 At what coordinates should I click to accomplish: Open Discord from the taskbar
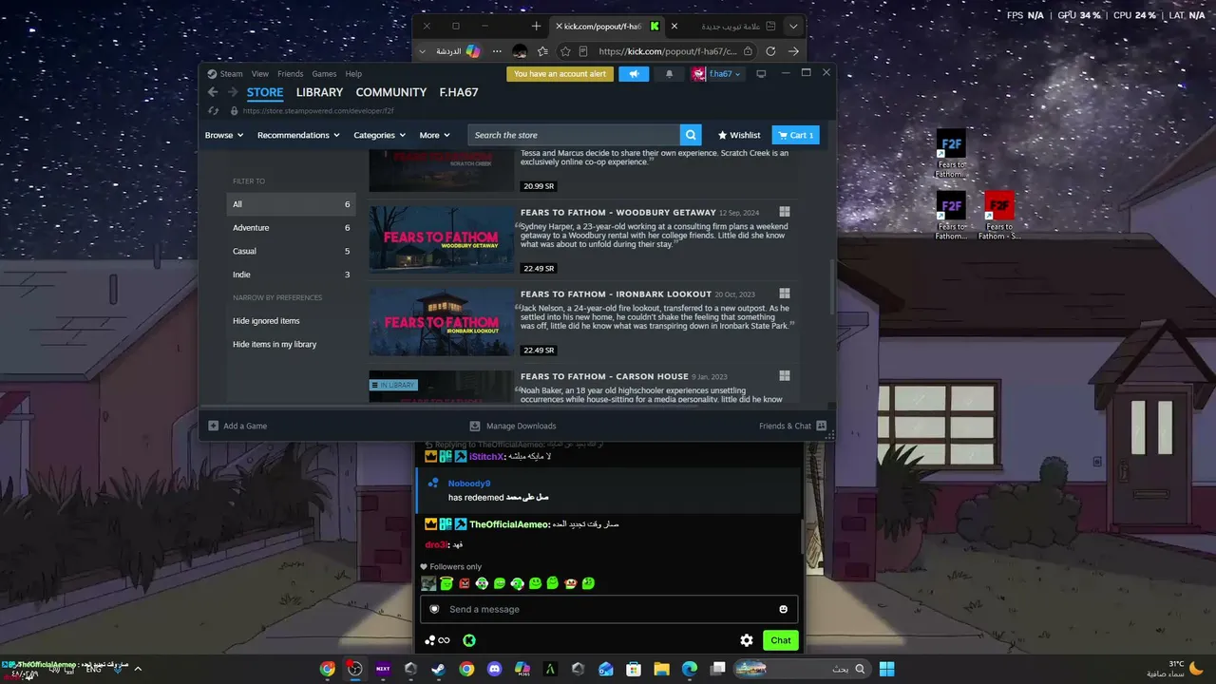(x=494, y=669)
